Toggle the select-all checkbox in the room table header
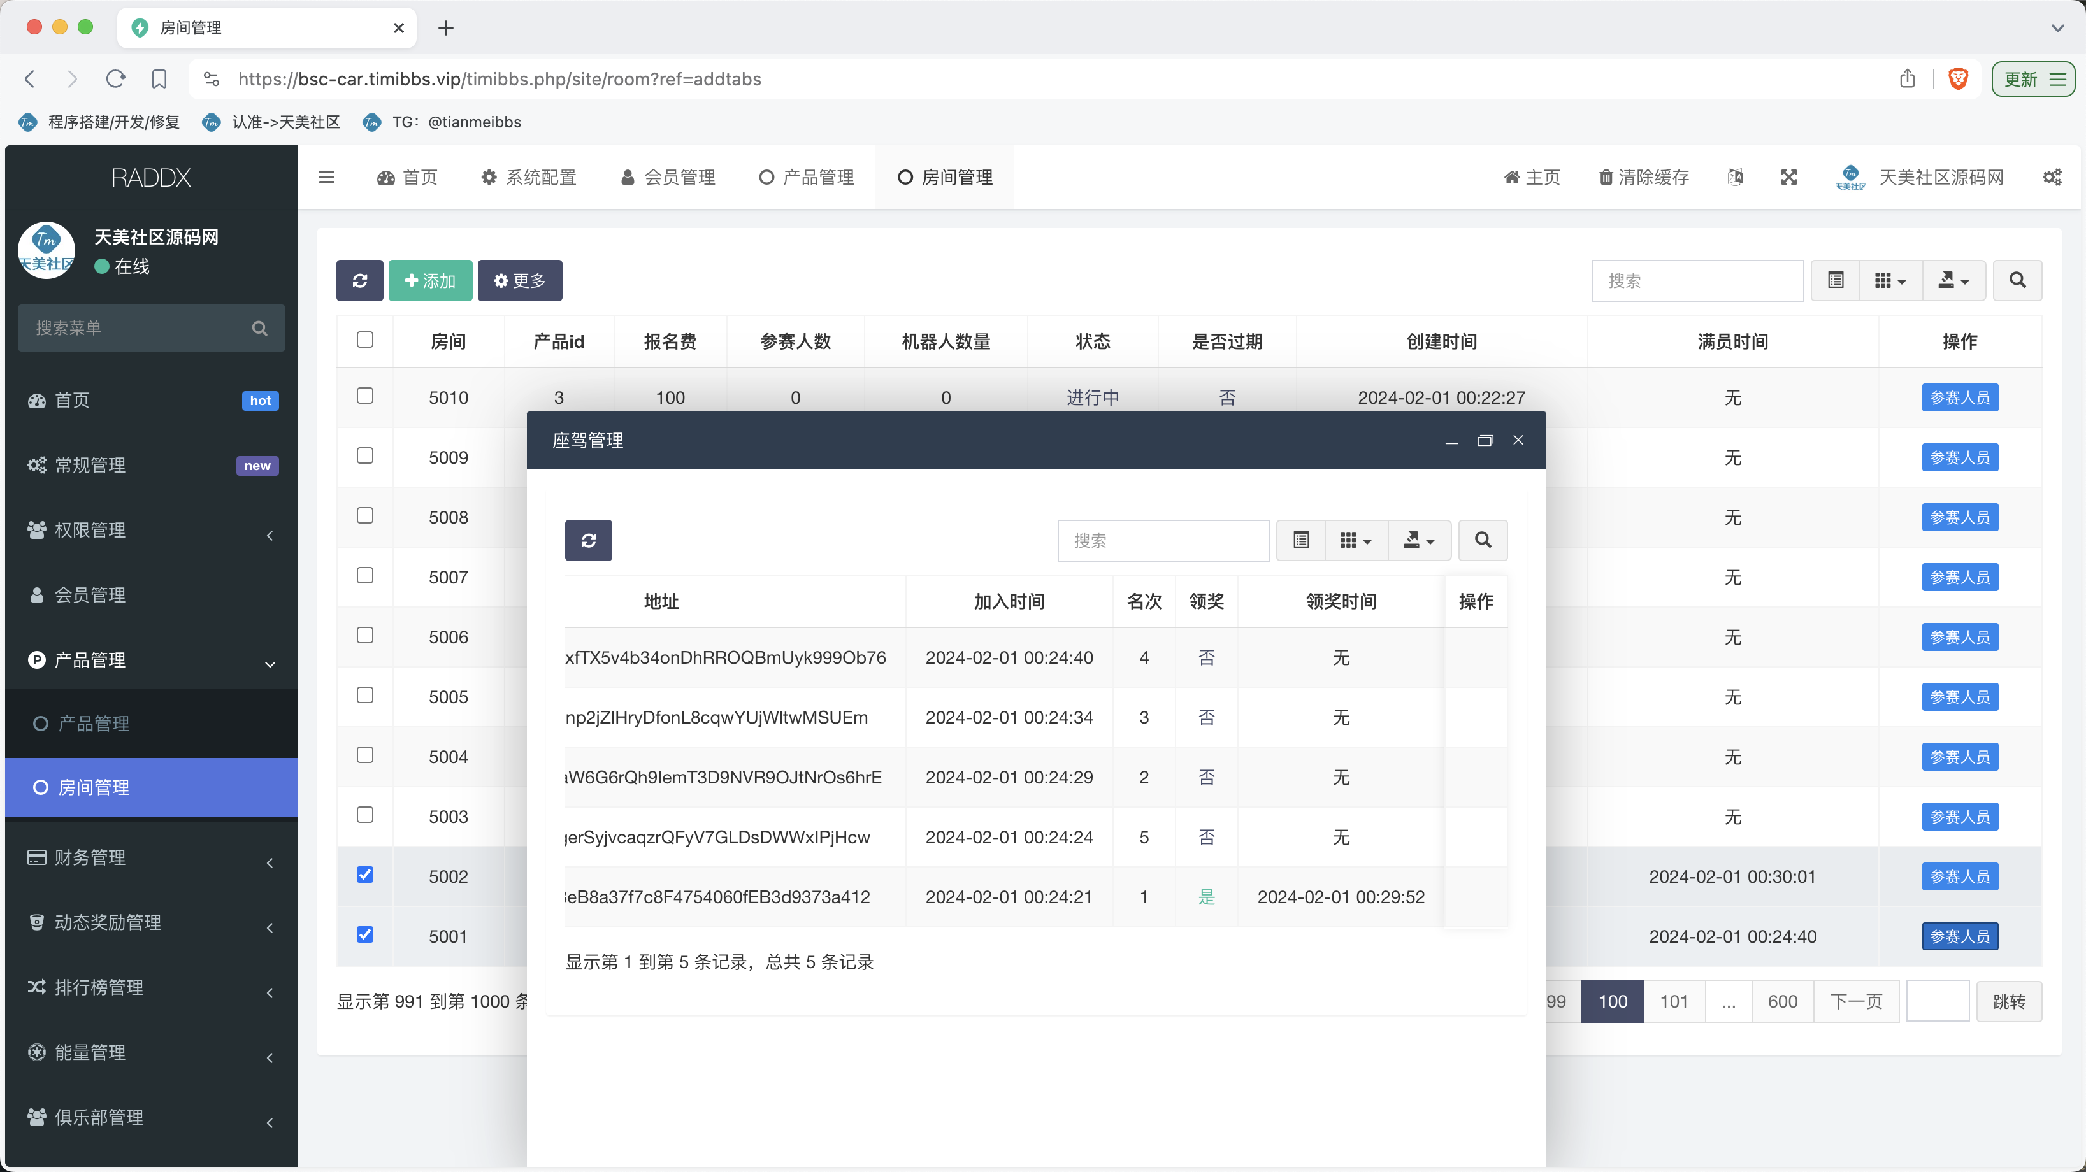2086x1172 pixels. point(365,340)
